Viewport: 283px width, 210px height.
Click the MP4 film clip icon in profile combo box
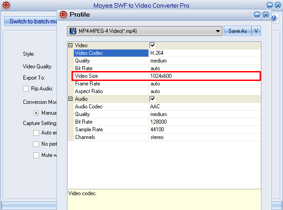[72, 31]
